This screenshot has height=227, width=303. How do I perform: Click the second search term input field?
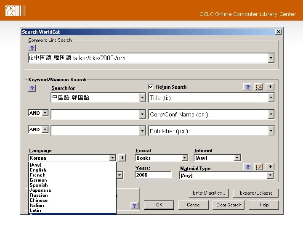click(95, 114)
